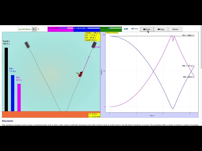202x151 pixels.
Task: Click the blue 'PE= 111.6 J' bar label
Action: click(13, 70)
